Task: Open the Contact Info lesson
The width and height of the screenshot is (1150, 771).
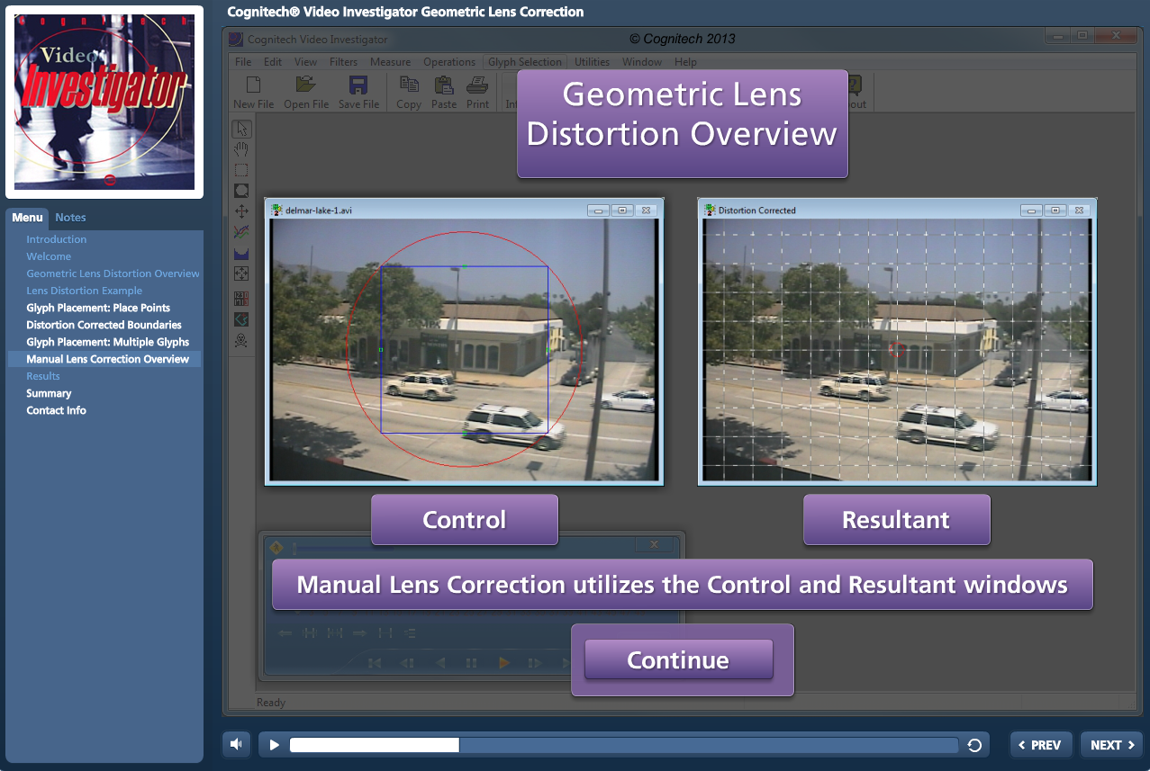Action: tap(56, 410)
